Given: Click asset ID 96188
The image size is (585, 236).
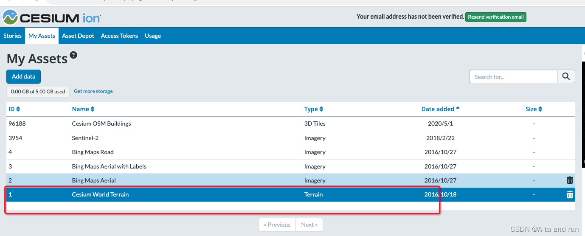Looking at the screenshot, I should 17,124.
